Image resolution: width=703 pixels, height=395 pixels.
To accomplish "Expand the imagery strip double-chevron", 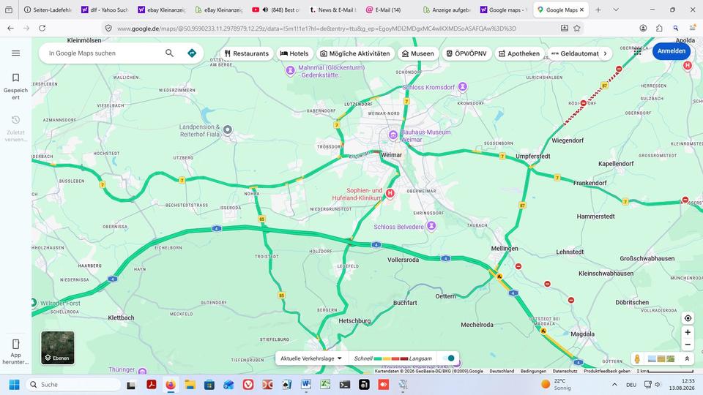I will (687, 358).
